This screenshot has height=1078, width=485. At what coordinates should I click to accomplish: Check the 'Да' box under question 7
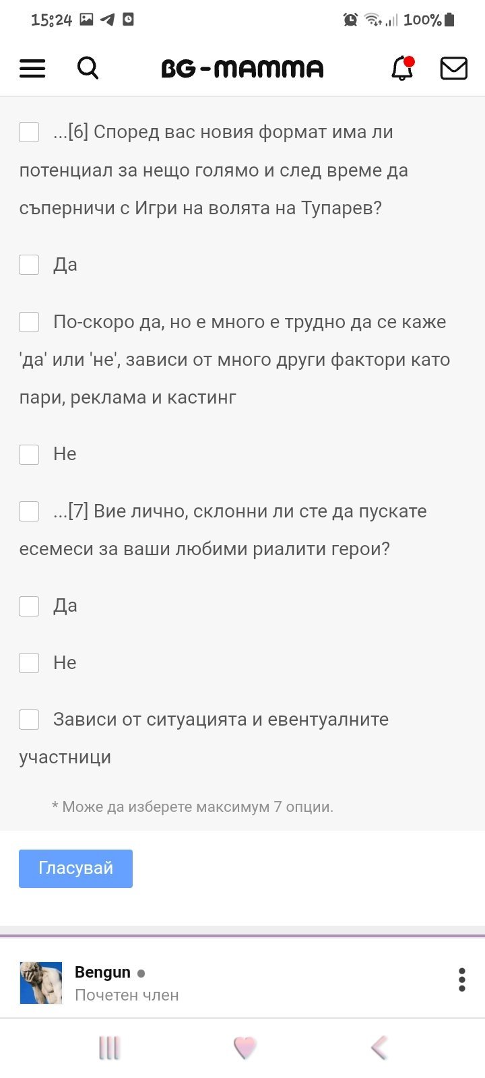pos(29,606)
